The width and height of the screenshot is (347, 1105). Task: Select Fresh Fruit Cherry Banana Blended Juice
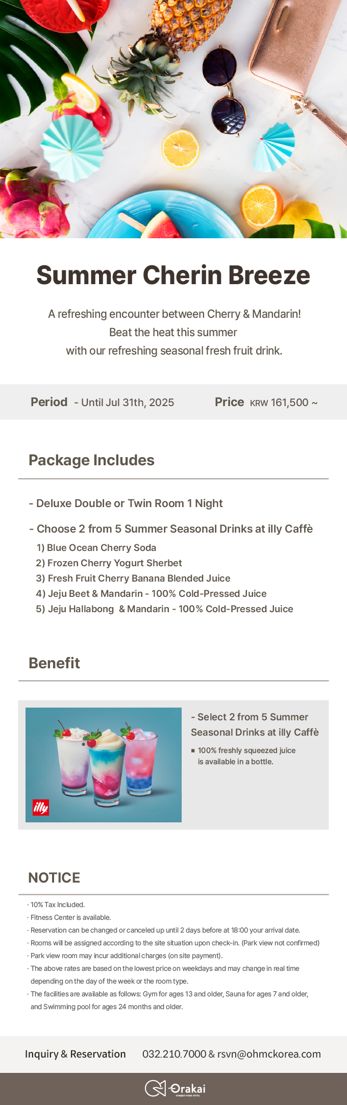133,578
